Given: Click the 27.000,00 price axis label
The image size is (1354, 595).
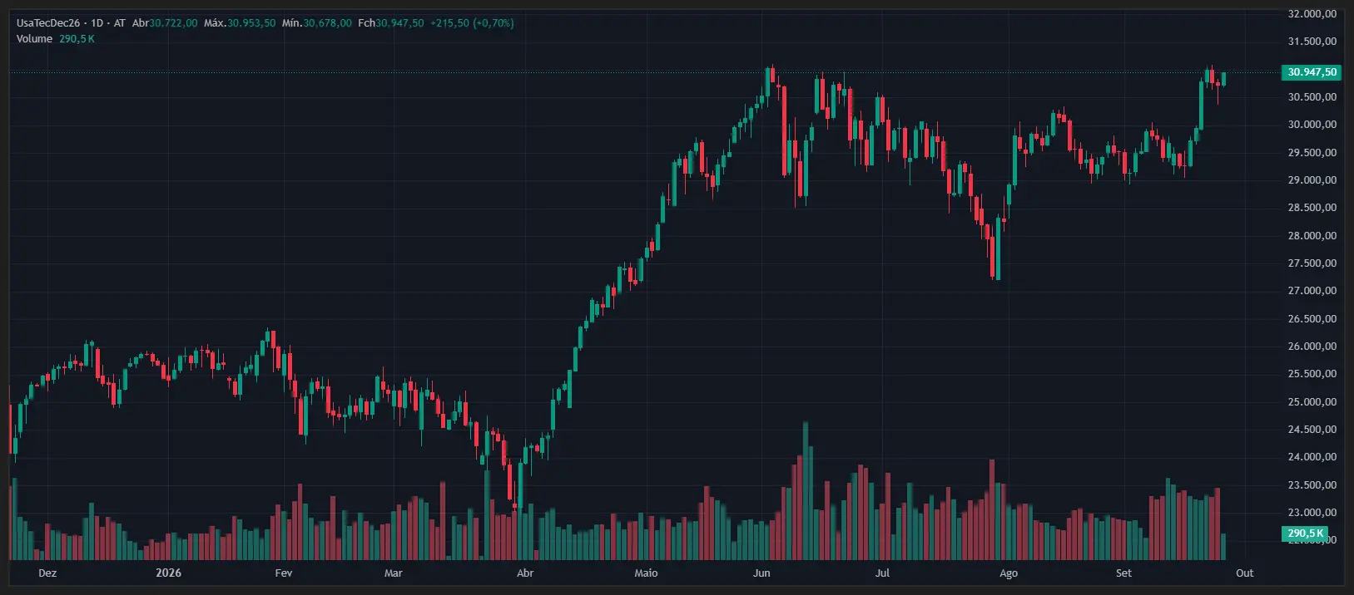Looking at the screenshot, I should click(x=1312, y=291).
